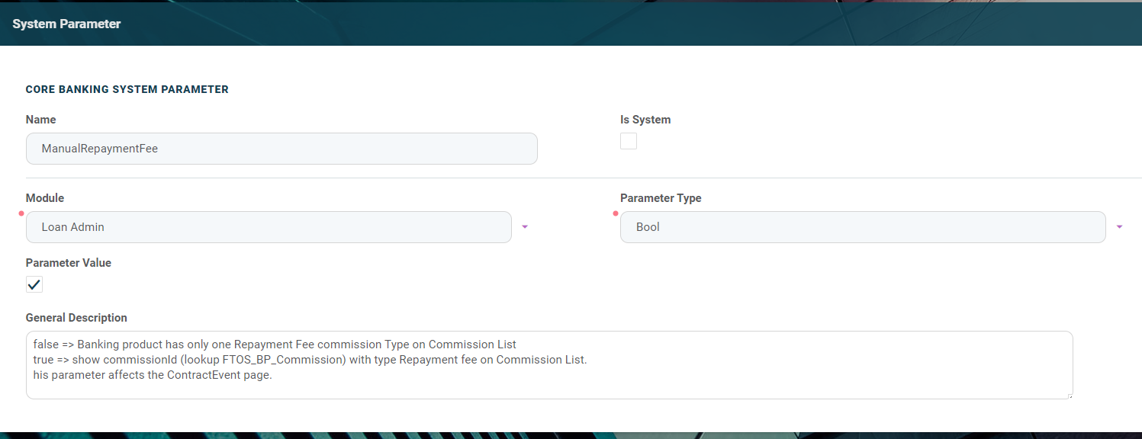
Task: Click the Parameter Type label
Action: (x=660, y=198)
